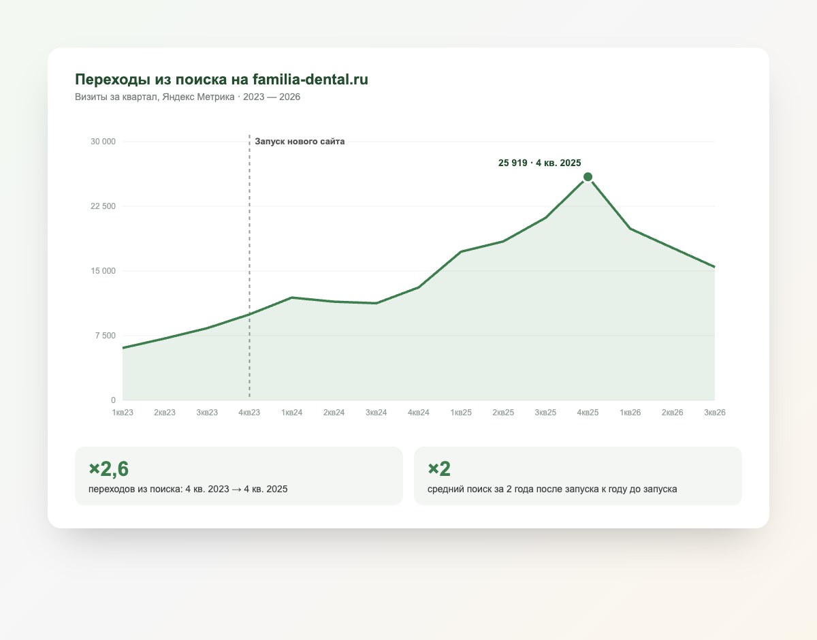The height and width of the screenshot is (640, 817).
Task: Click the large "×2" figure above "средний поиск"
Action: (439, 468)
